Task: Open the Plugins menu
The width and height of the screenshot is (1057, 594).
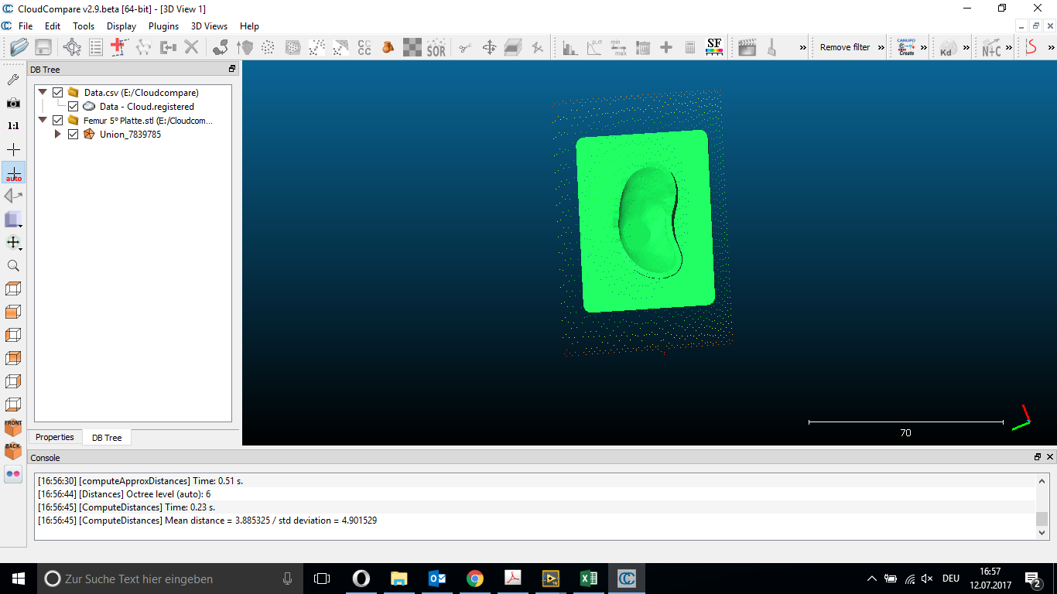Action: point(163,26)
